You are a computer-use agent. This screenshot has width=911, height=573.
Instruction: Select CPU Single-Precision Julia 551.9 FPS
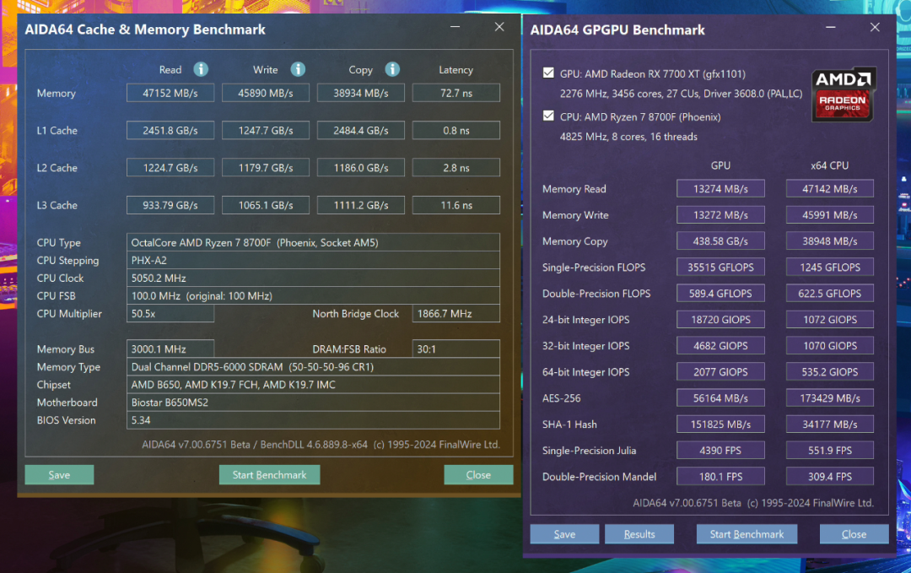(x=830, y=451)
